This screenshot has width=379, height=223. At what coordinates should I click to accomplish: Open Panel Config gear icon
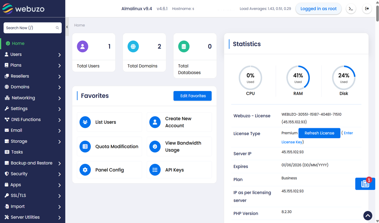coord(85,170)
